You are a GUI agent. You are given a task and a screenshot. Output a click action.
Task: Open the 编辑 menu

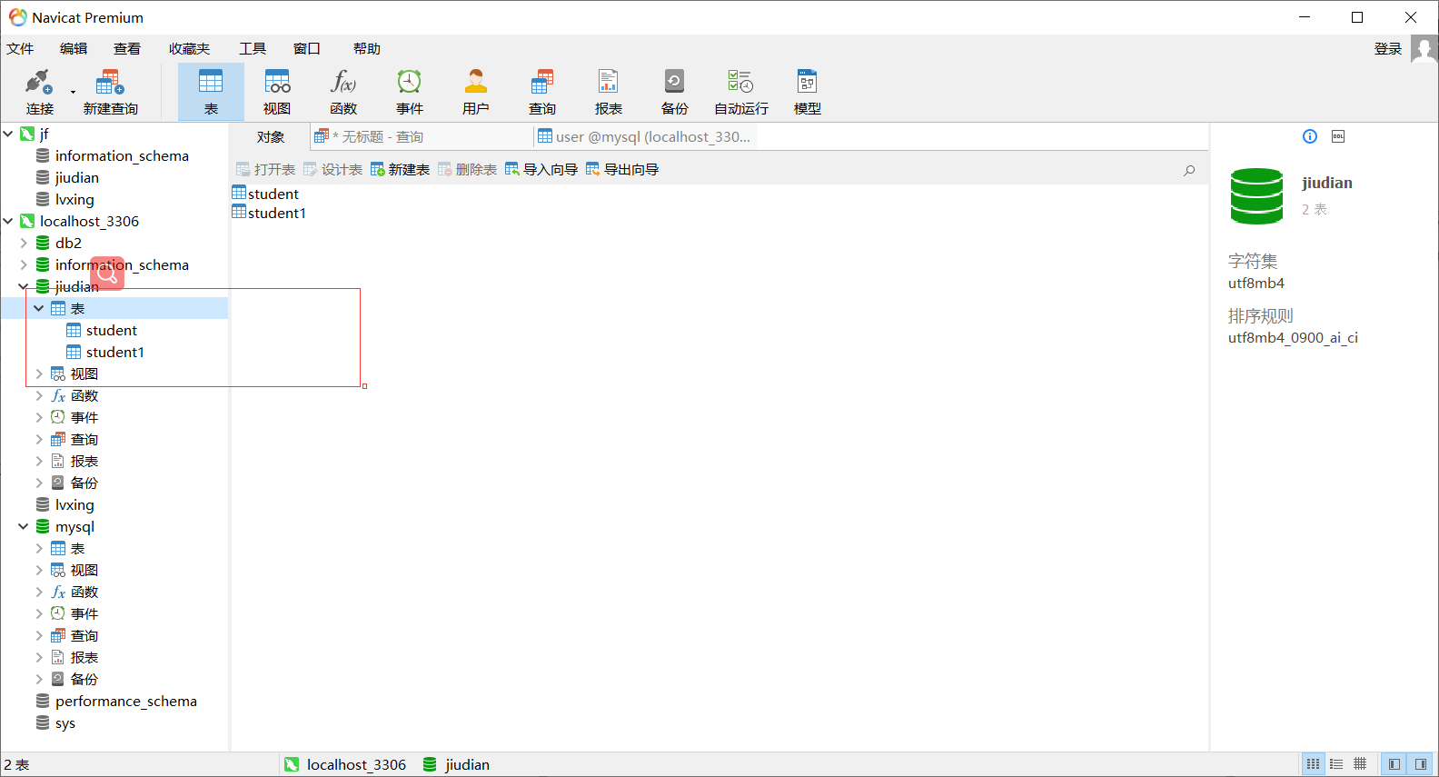[74, 49]
